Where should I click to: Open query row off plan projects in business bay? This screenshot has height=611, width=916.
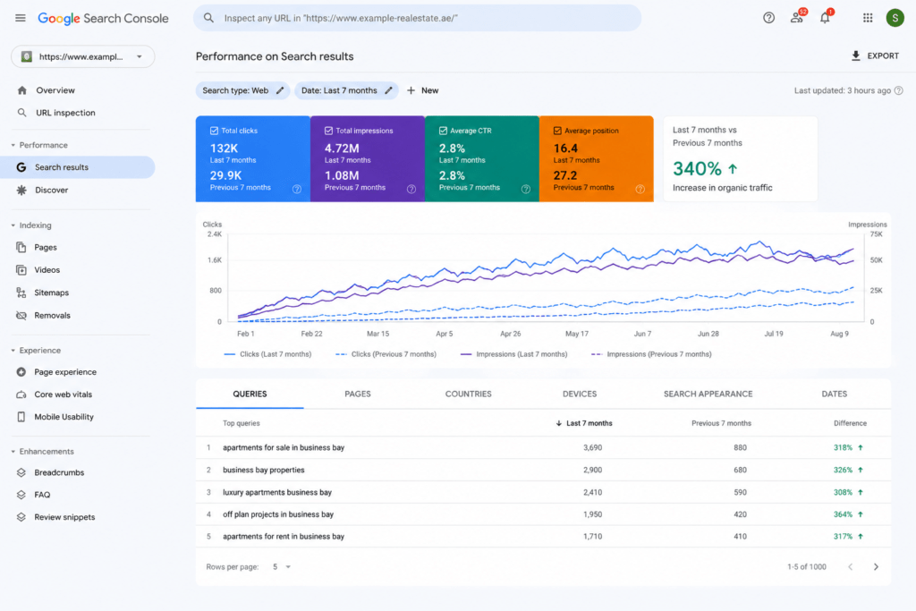pyautogui.click(x=543, y=514)
